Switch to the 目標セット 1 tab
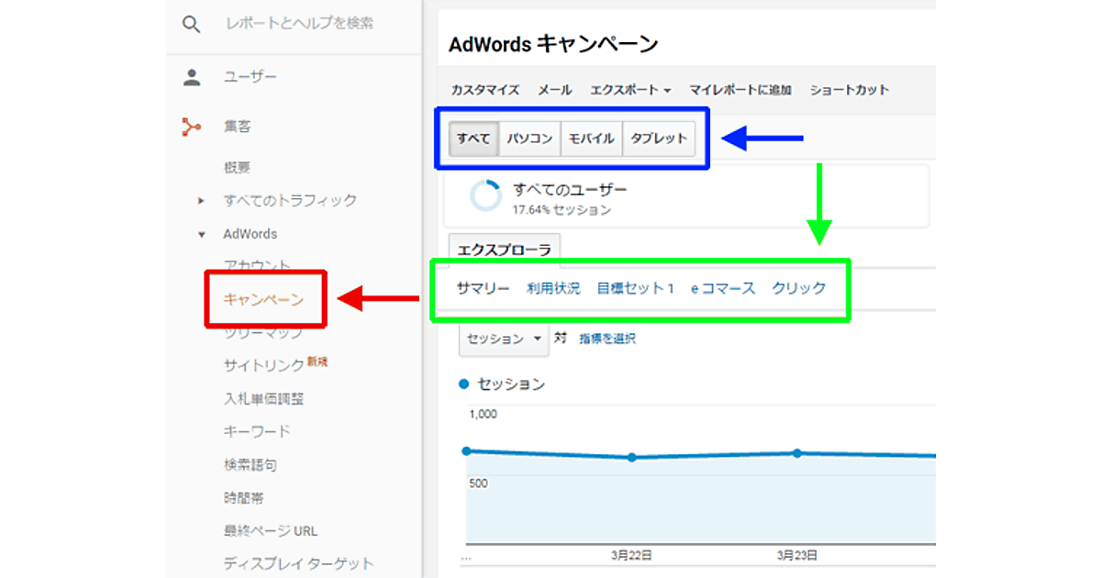This screenshot has width=1101, height=578. click(636, 288)
